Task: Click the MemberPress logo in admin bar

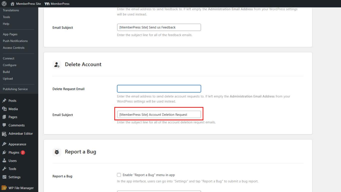Action: tap(47, 4)
